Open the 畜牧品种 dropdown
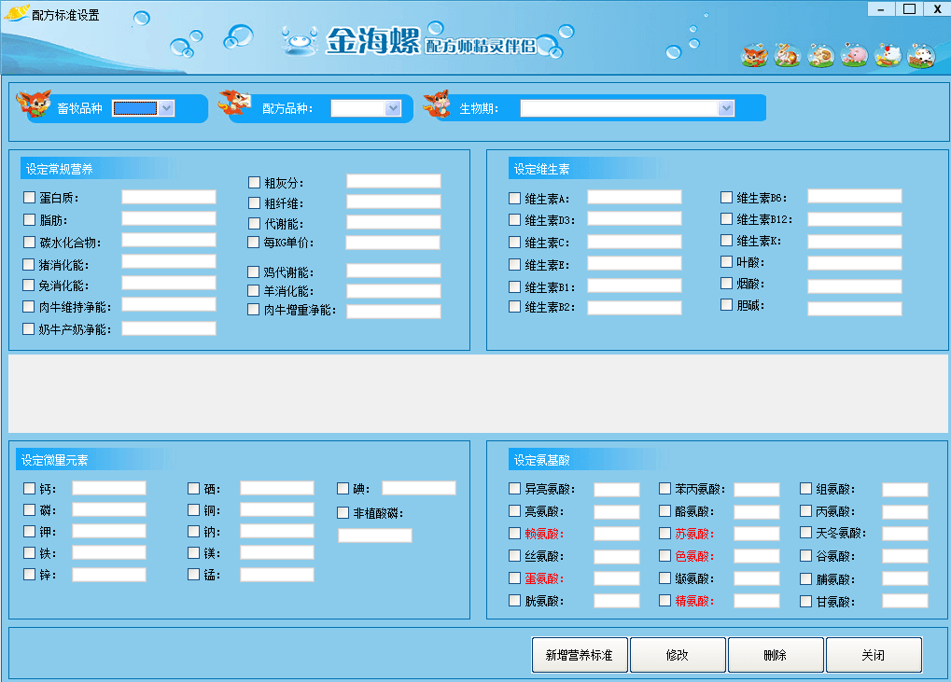 coord(166,108)
